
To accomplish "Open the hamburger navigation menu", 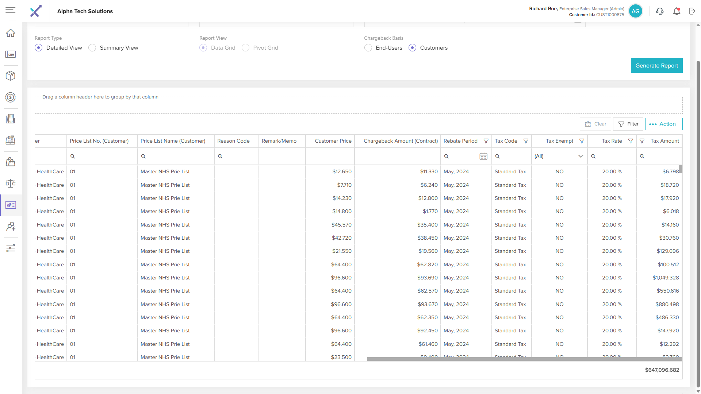I will point(11,10).
